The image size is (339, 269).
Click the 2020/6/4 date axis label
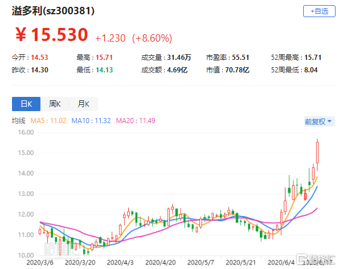(x=281, y=263)
